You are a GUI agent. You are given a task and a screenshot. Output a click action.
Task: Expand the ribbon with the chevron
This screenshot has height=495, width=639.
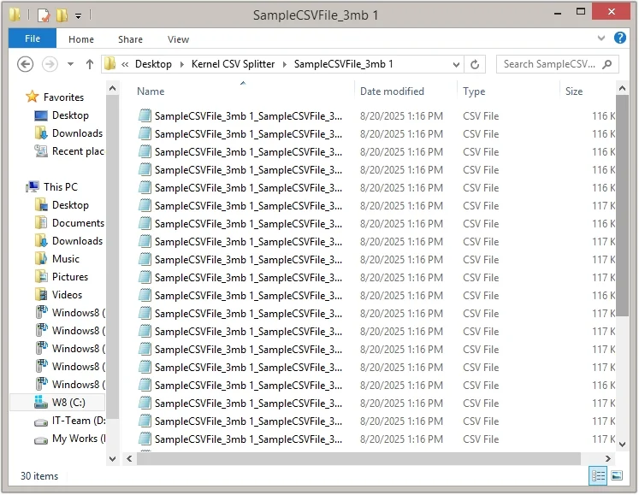[x=604, y=38]
